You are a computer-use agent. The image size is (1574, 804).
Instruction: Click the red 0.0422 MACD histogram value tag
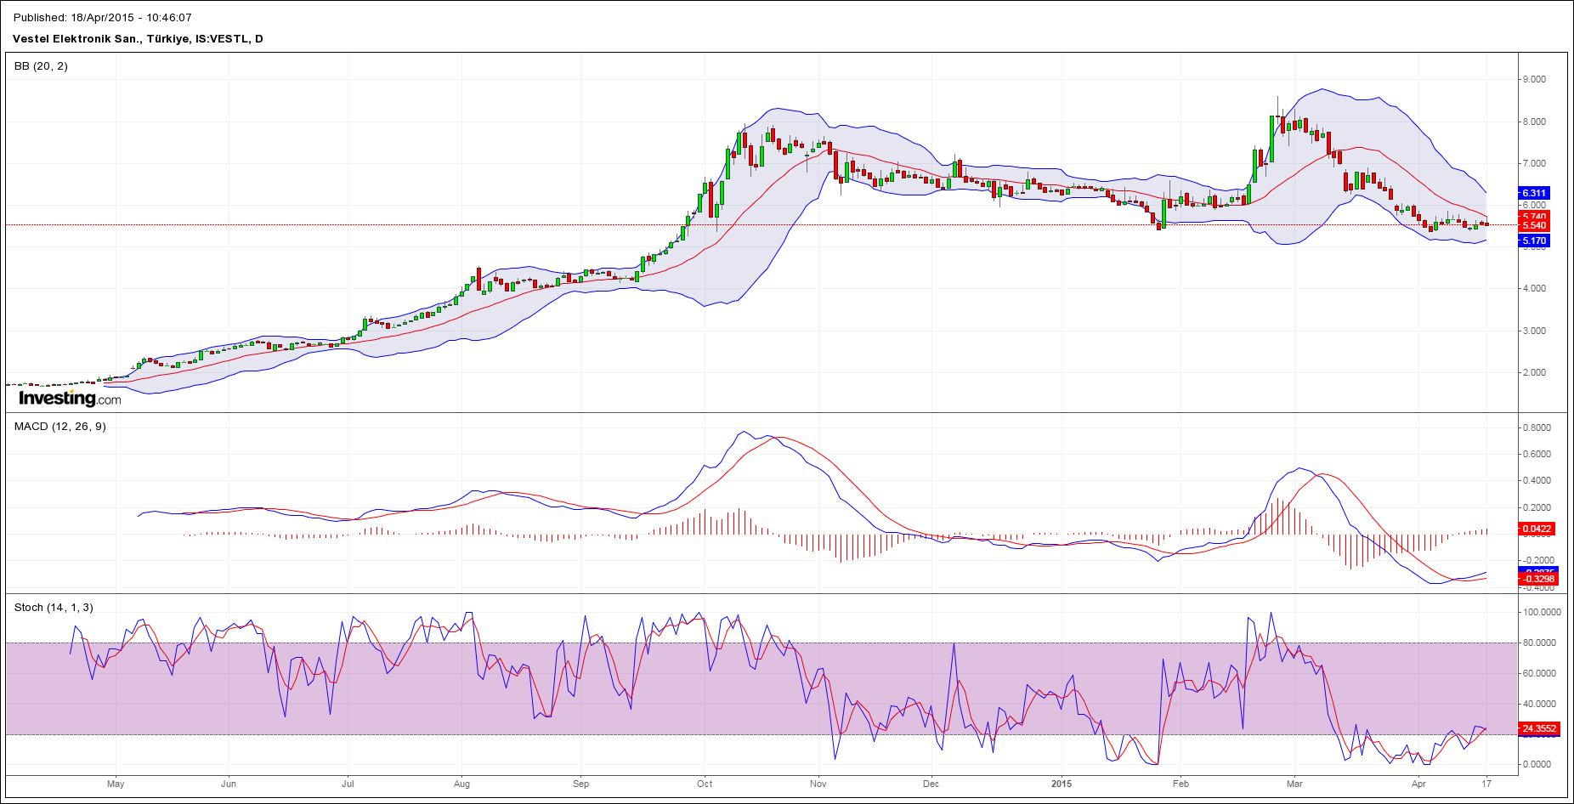pyautogui.click(x=1536, y=529)
